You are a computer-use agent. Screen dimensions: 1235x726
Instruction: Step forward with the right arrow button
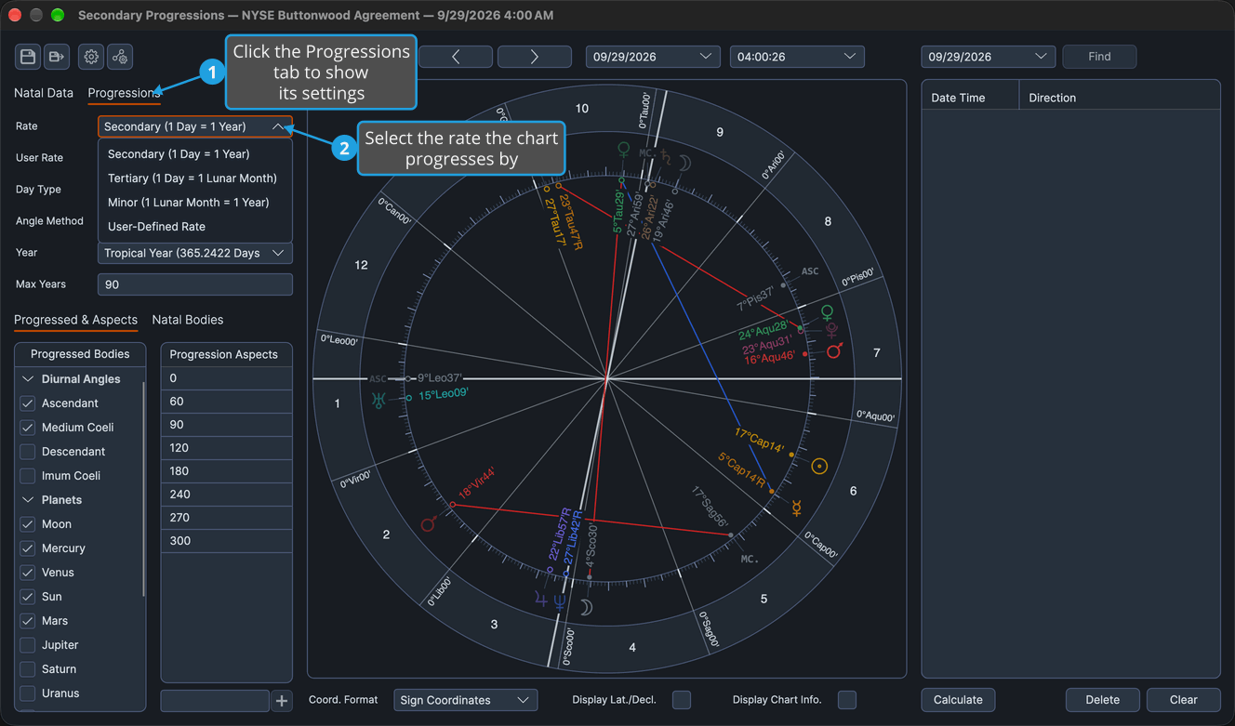pos(535,57)
